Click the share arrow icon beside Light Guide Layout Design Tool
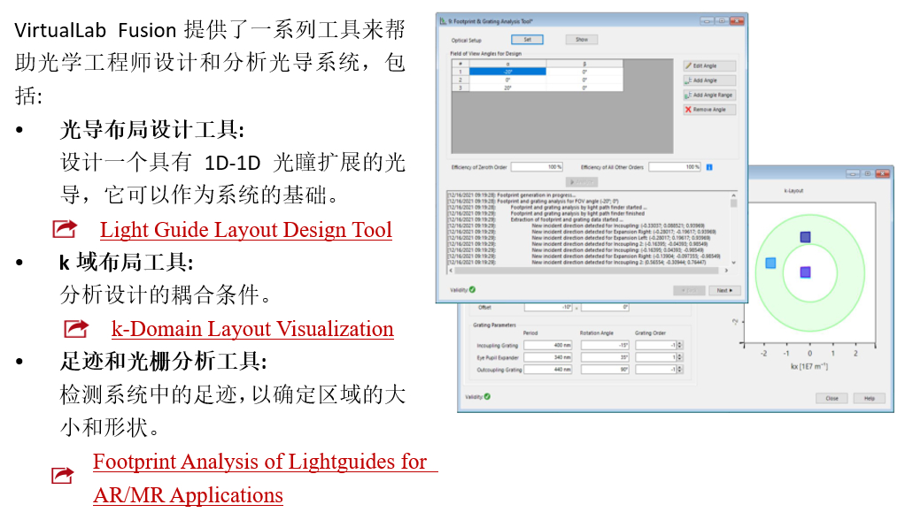 coord(65,229)
